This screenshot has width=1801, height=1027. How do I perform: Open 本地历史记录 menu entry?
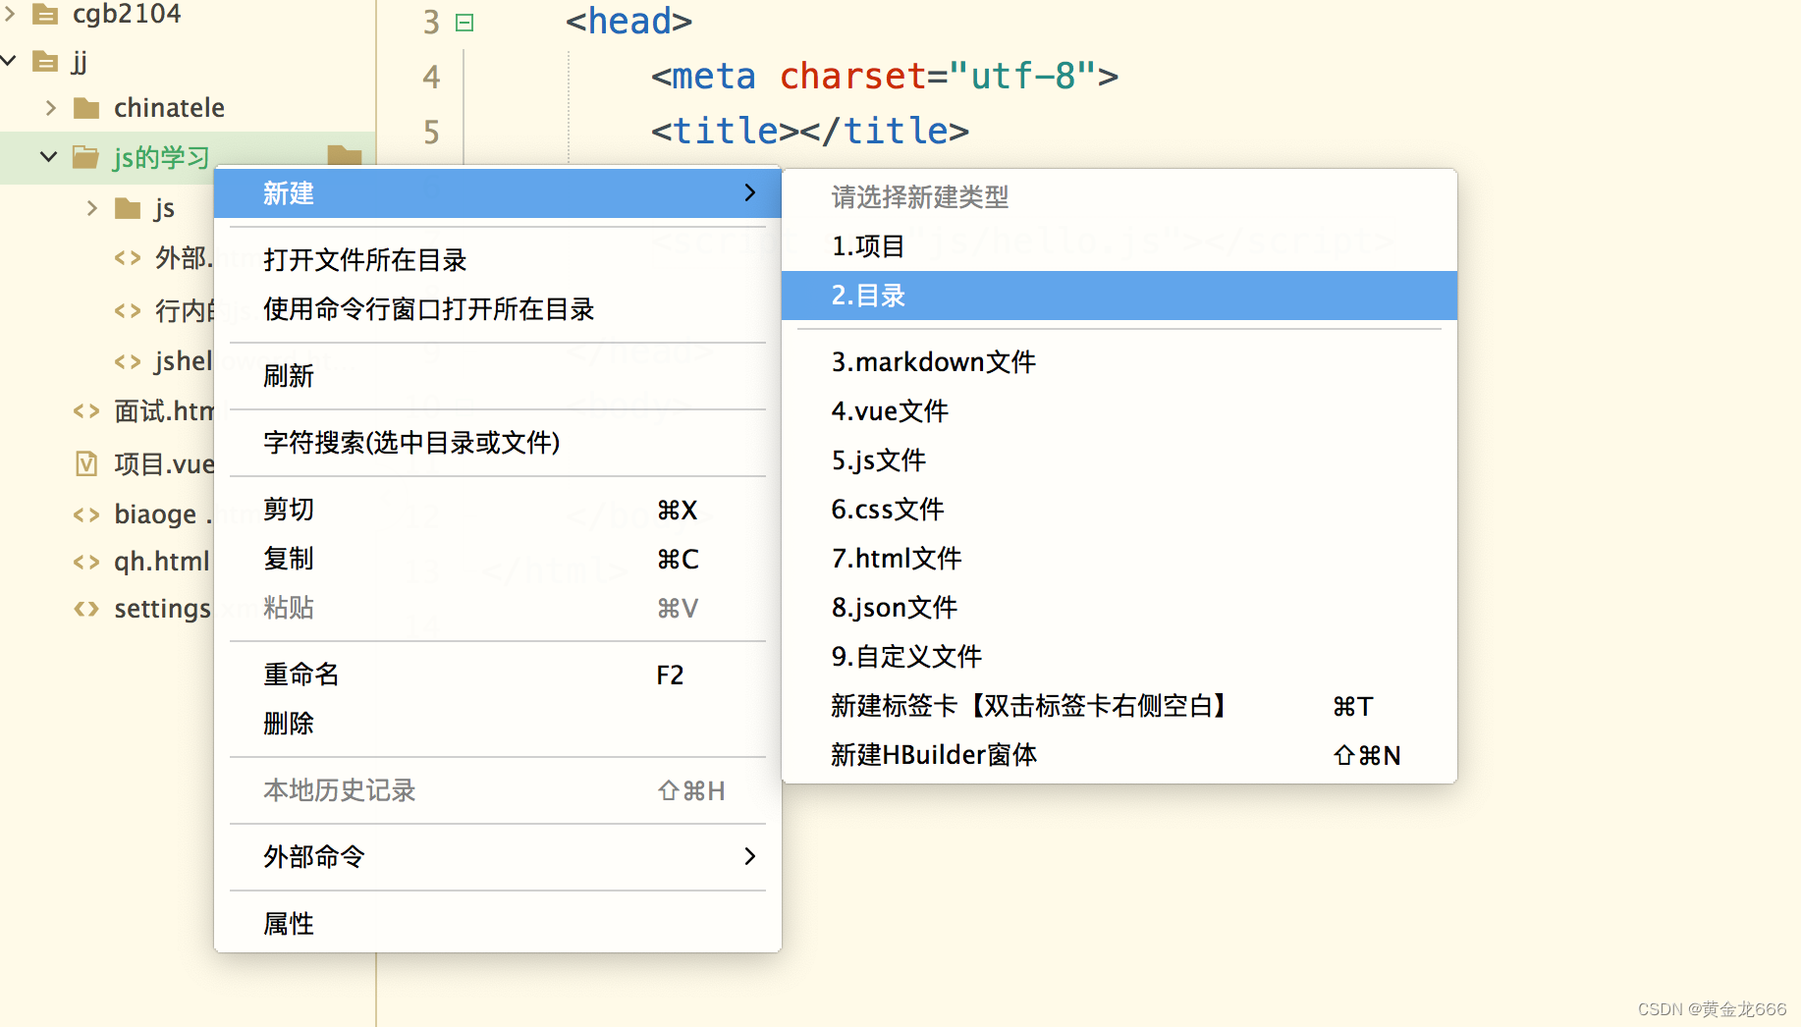pos(498,790)
